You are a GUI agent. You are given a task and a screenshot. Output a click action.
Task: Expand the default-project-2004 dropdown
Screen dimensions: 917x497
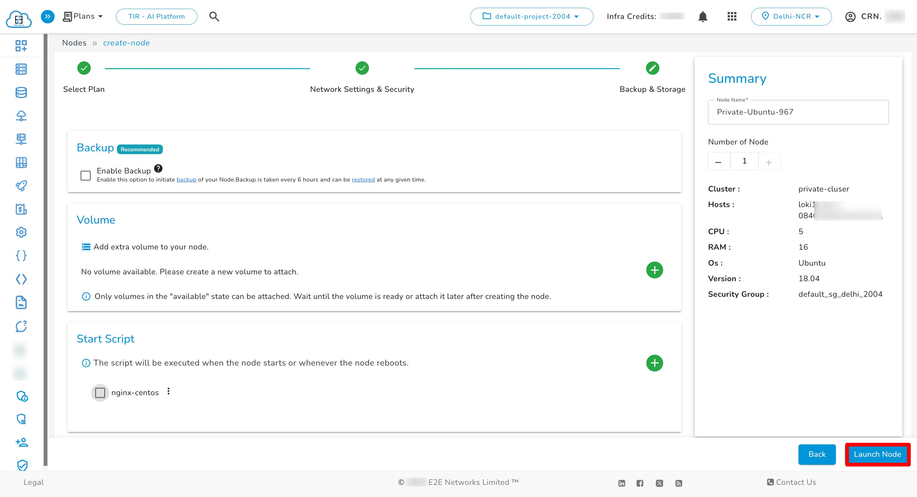tap(531, 17)
